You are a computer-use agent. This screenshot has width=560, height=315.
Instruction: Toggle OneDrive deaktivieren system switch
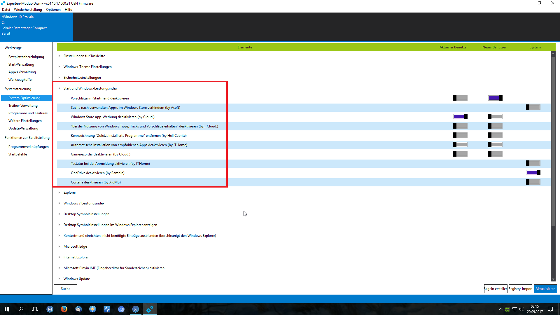click(x=533, y=173)
